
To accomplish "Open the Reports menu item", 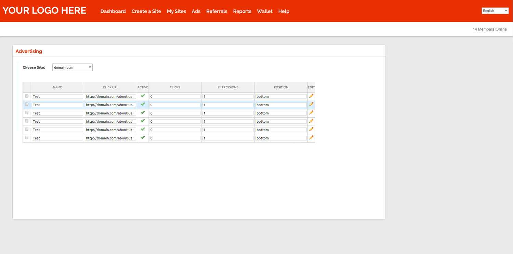I will tap(242, 11).
